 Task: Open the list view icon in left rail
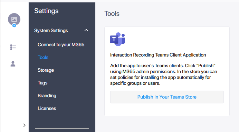(x=13, y=47)
